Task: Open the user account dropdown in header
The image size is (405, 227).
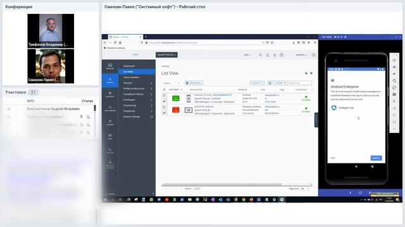Action: tap(301, 55)
